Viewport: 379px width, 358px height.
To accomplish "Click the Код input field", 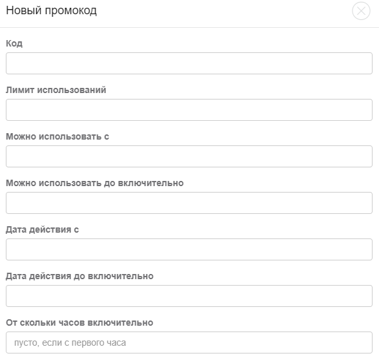I will [x=189, y=63].
